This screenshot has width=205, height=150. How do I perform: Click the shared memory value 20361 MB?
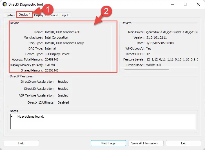(52, 70)
